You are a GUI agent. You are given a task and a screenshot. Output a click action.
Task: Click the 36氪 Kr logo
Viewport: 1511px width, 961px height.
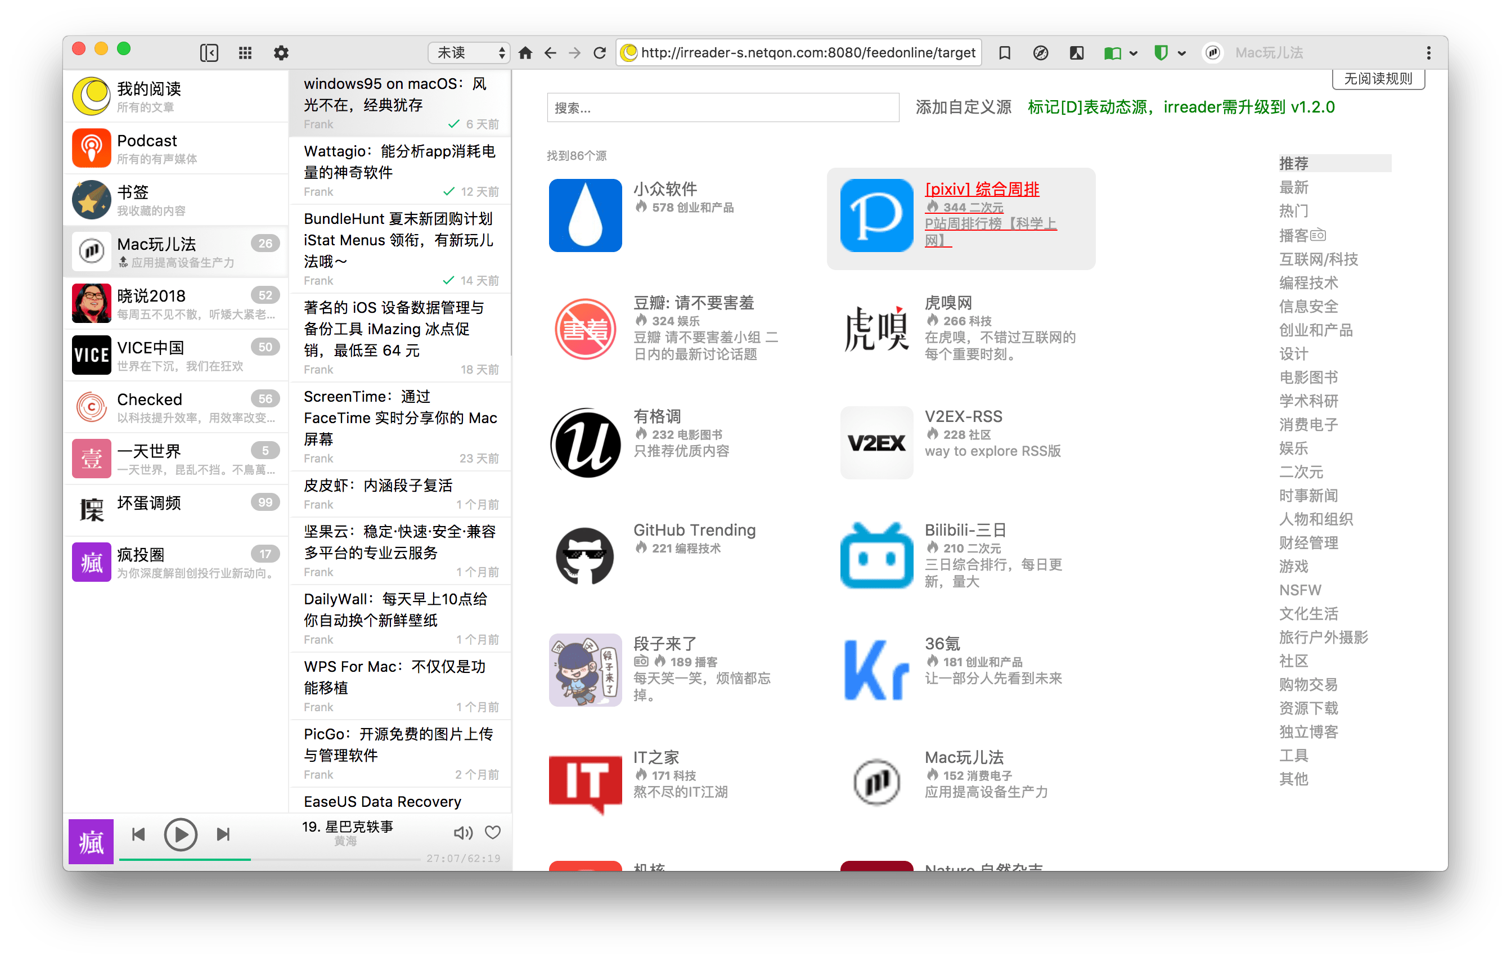point(876,670)
